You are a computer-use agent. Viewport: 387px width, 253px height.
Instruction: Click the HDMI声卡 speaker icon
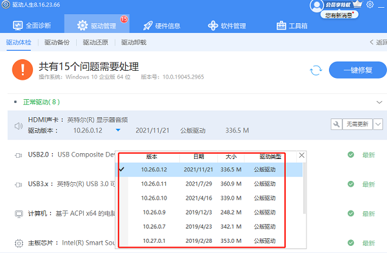tap(19, 126)
